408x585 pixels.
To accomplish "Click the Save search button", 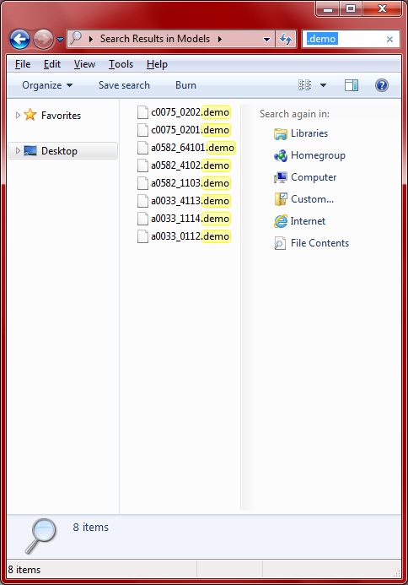I will coord(124,85).
